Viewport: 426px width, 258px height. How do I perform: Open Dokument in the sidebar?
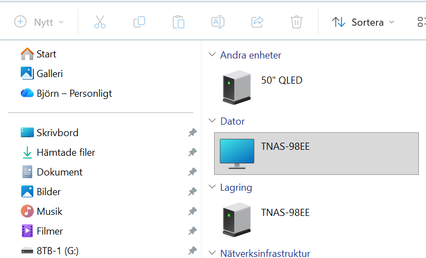tap(51, 172)
